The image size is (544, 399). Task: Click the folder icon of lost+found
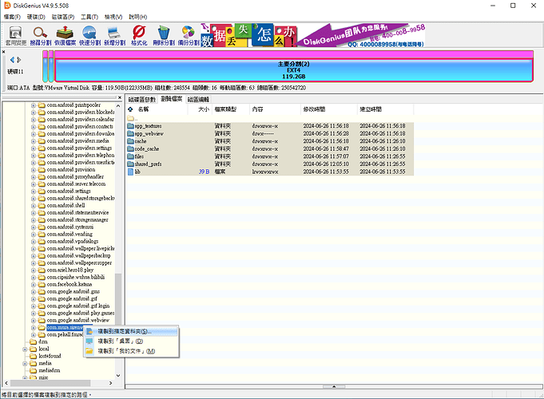point(34,356)
